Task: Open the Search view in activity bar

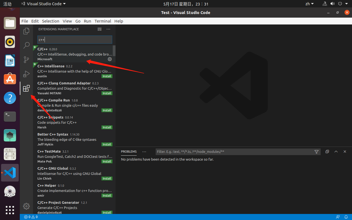Action: pyautogui.click(x=26, y=45)
